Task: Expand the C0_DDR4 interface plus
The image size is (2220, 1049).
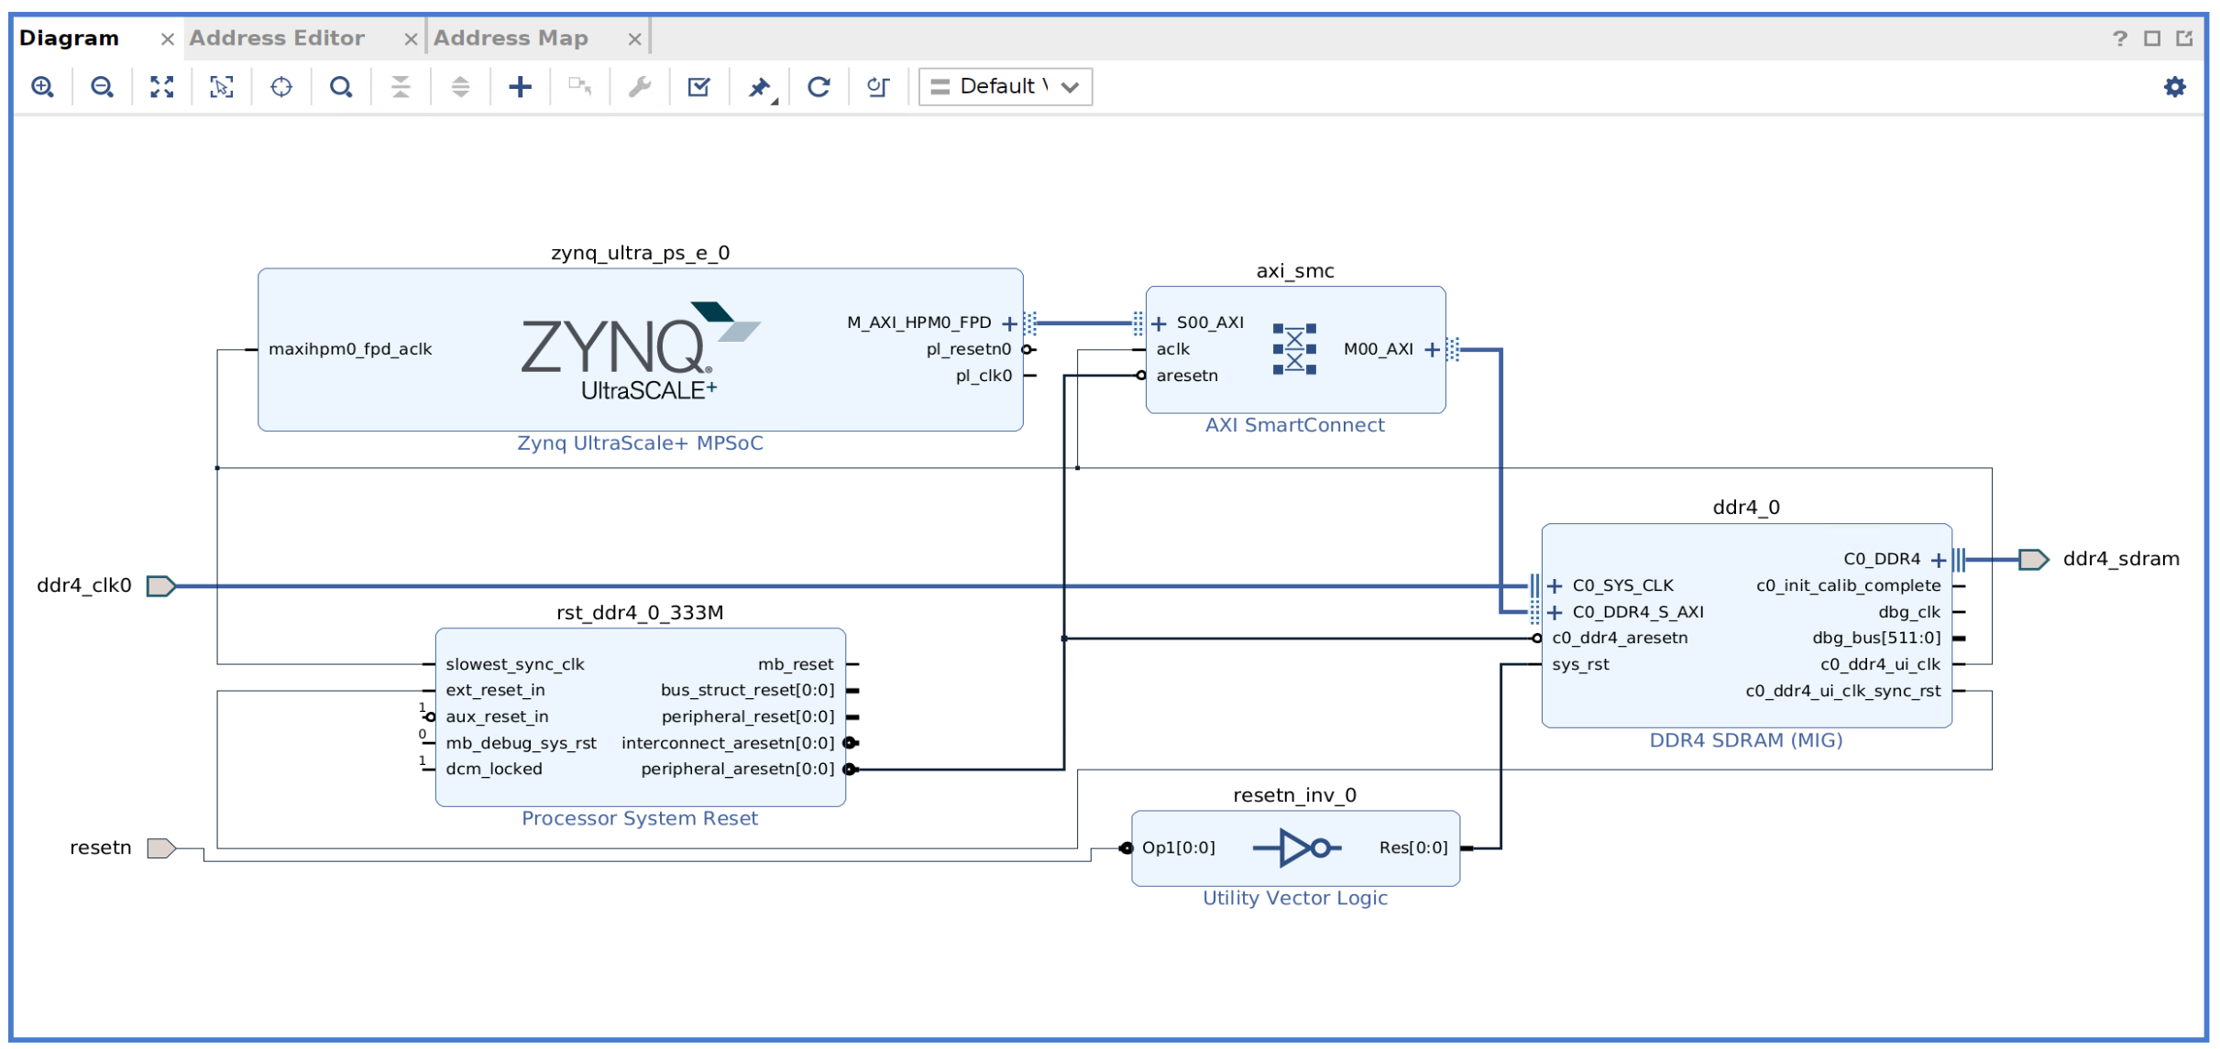Action: pos(1939,560)
